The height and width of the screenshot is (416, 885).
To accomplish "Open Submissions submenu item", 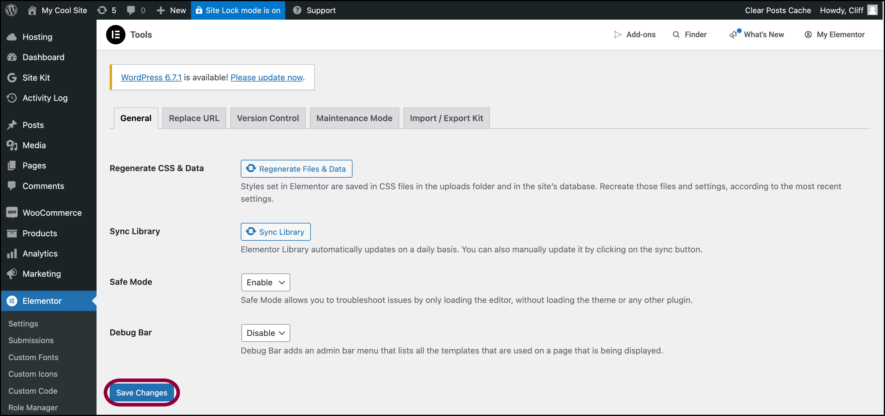I will coord(31,340).
